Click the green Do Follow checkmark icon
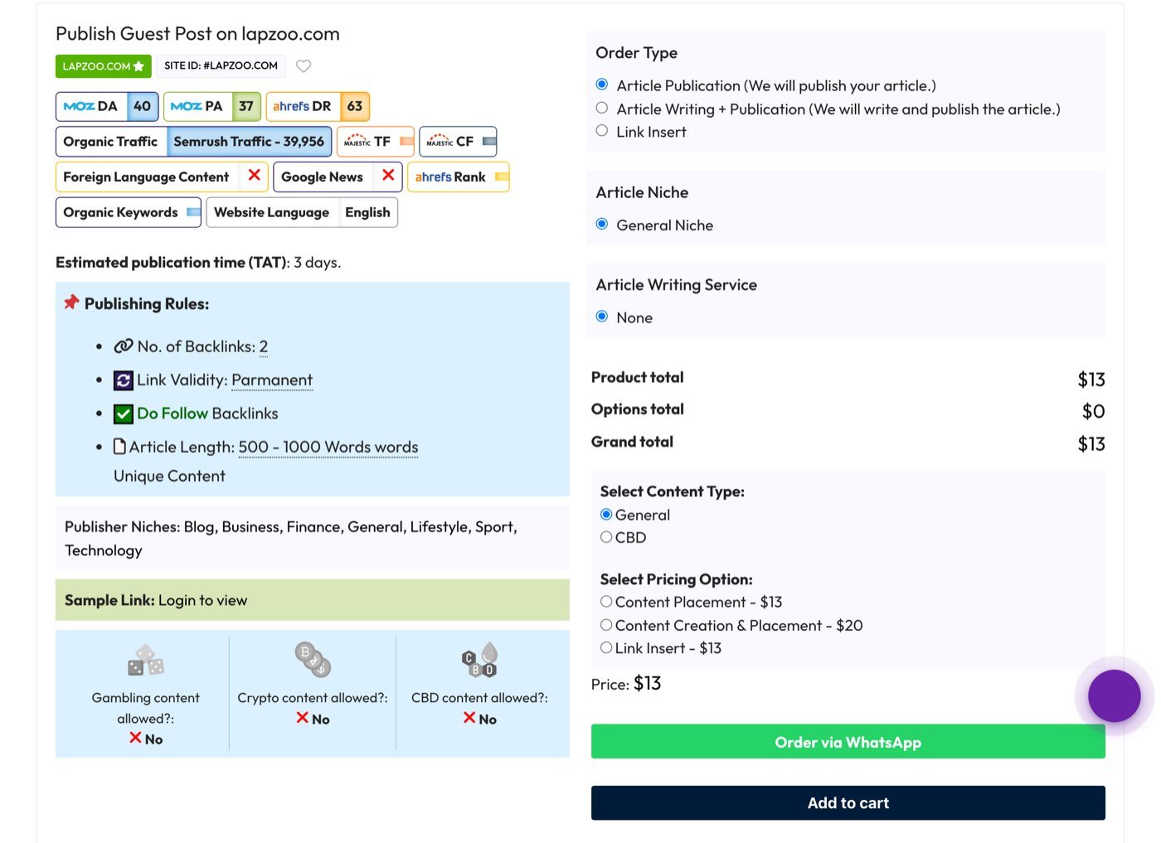Screen dimensions: 1161x843 124,414
